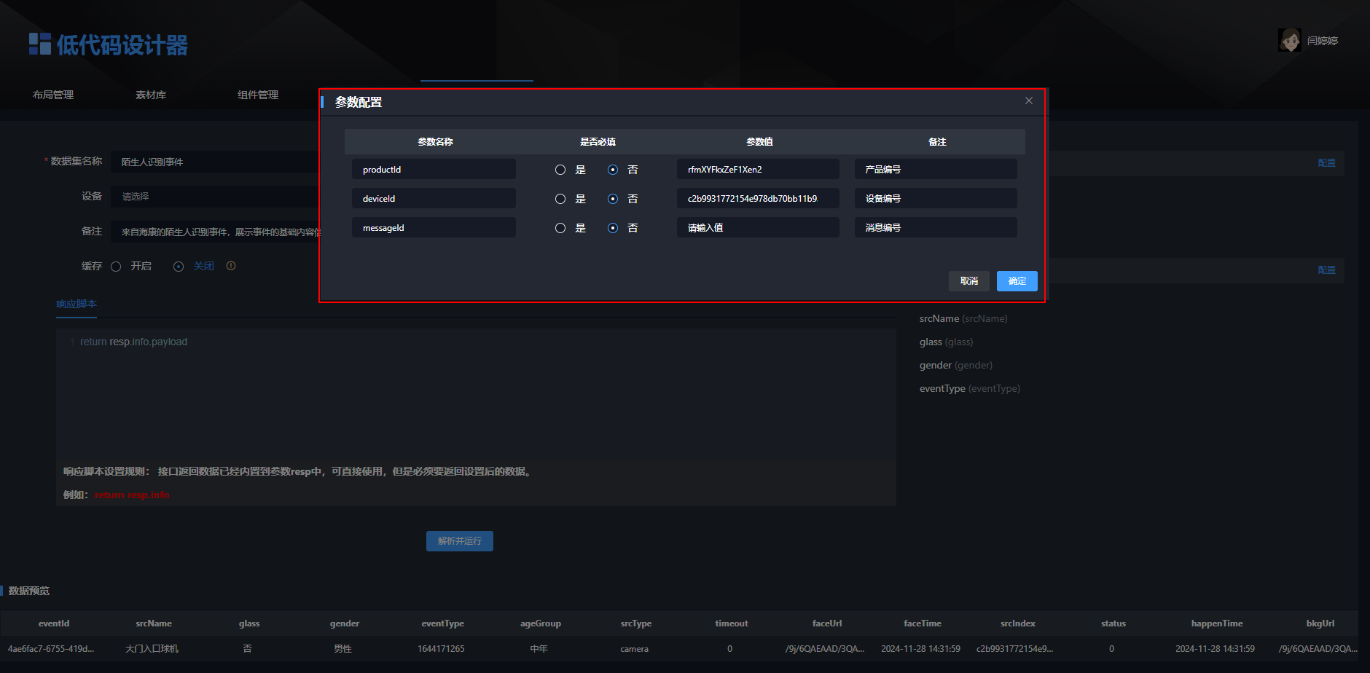Click the 解析并运行 button
Image resolution: width=1370 pixels, height=673 pixels.
460,541
